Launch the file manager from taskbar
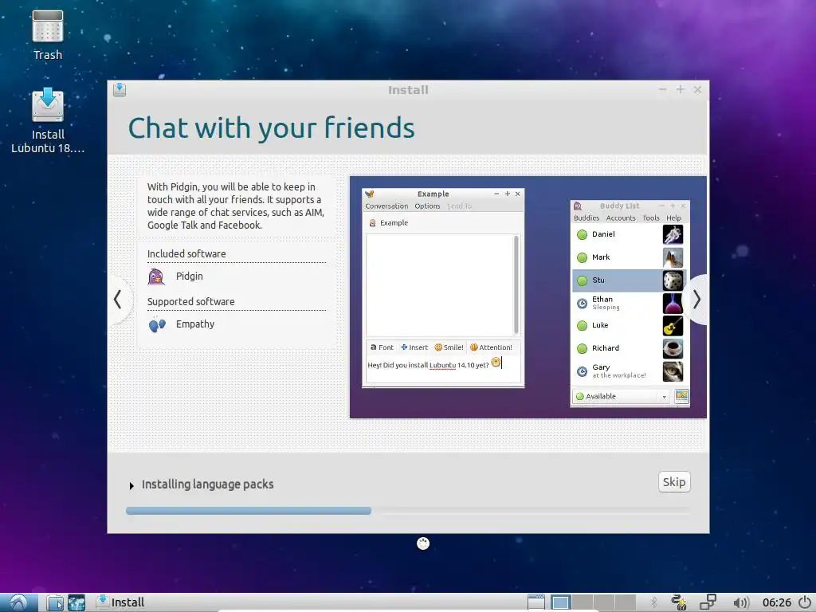816x612 pixels. (x=55, y=602)
